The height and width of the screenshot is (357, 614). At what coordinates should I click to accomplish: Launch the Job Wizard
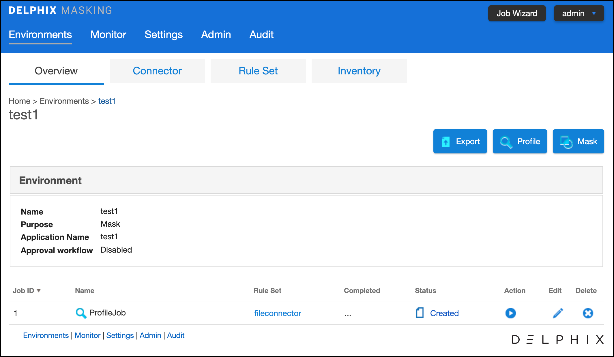pyautogui.click(x=517, y=14)
